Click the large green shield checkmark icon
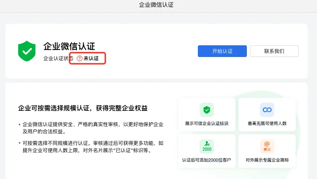317x179 pixels. tap(27, 51)
